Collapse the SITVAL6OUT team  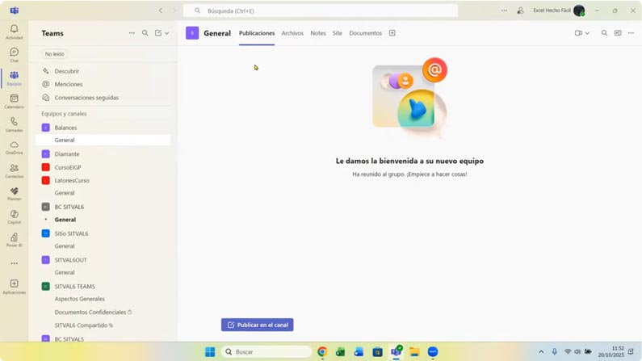coord(70,260)
